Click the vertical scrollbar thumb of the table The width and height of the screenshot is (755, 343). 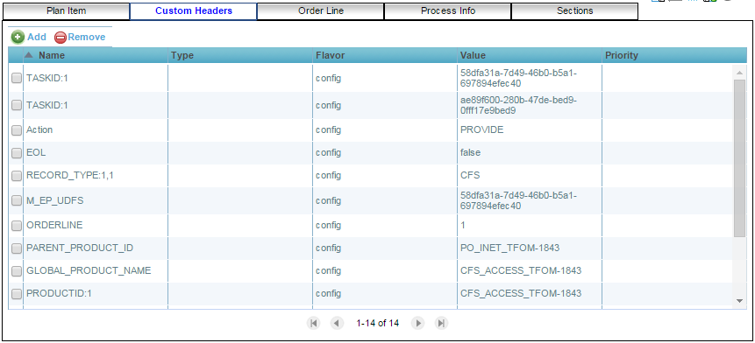(x=739, y=158)
